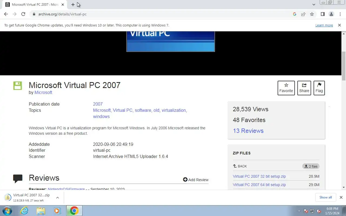Expand the tab search chevron

click(x=314, y=5)
